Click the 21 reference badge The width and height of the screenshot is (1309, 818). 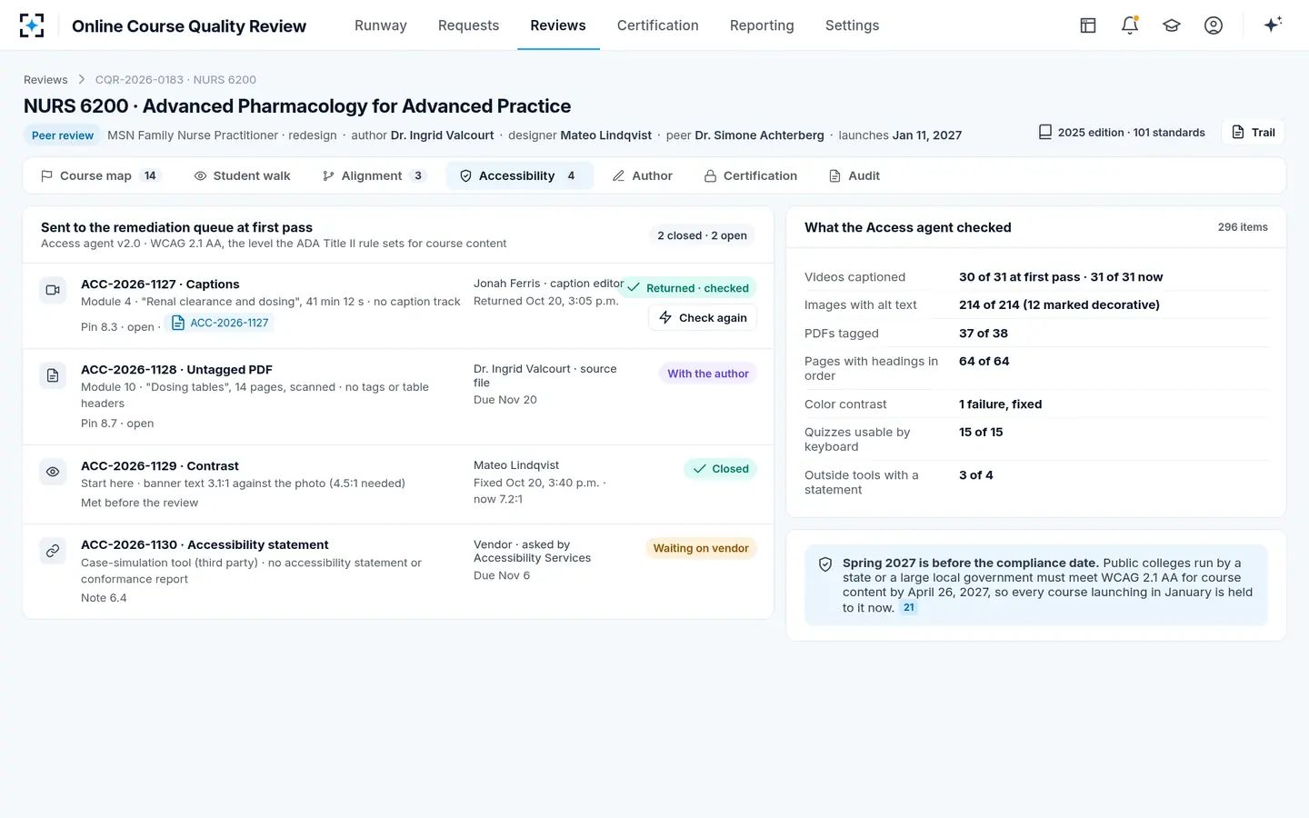pos(909,607)
